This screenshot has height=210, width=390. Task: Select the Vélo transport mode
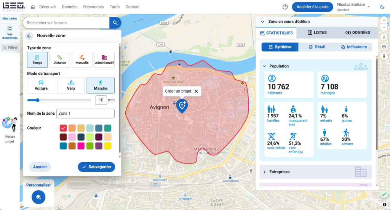(71, 86)
